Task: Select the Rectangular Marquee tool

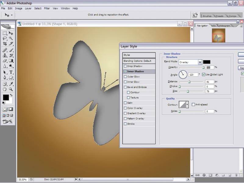Action: point(5,33)
